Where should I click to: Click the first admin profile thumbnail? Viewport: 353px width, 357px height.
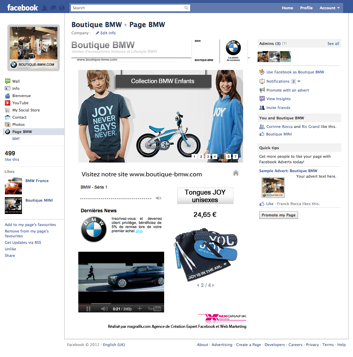point(263,57)
